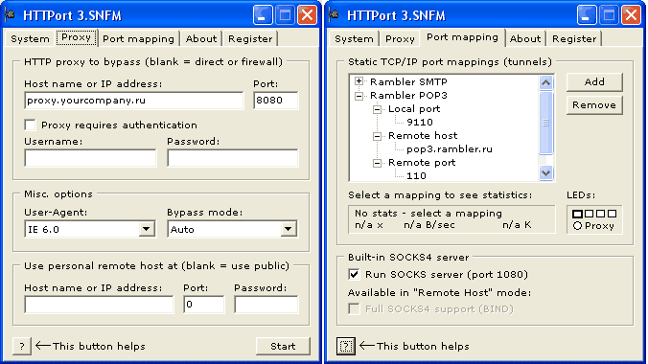Viewport: 648px width, 364px height.
Task: Collapse the Remote host node
Action: (x=377, y=136)
